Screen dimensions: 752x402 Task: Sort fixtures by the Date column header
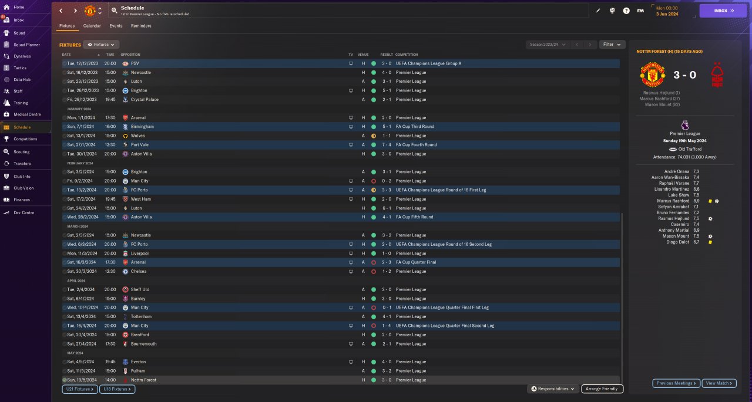[x=66, y=55]
